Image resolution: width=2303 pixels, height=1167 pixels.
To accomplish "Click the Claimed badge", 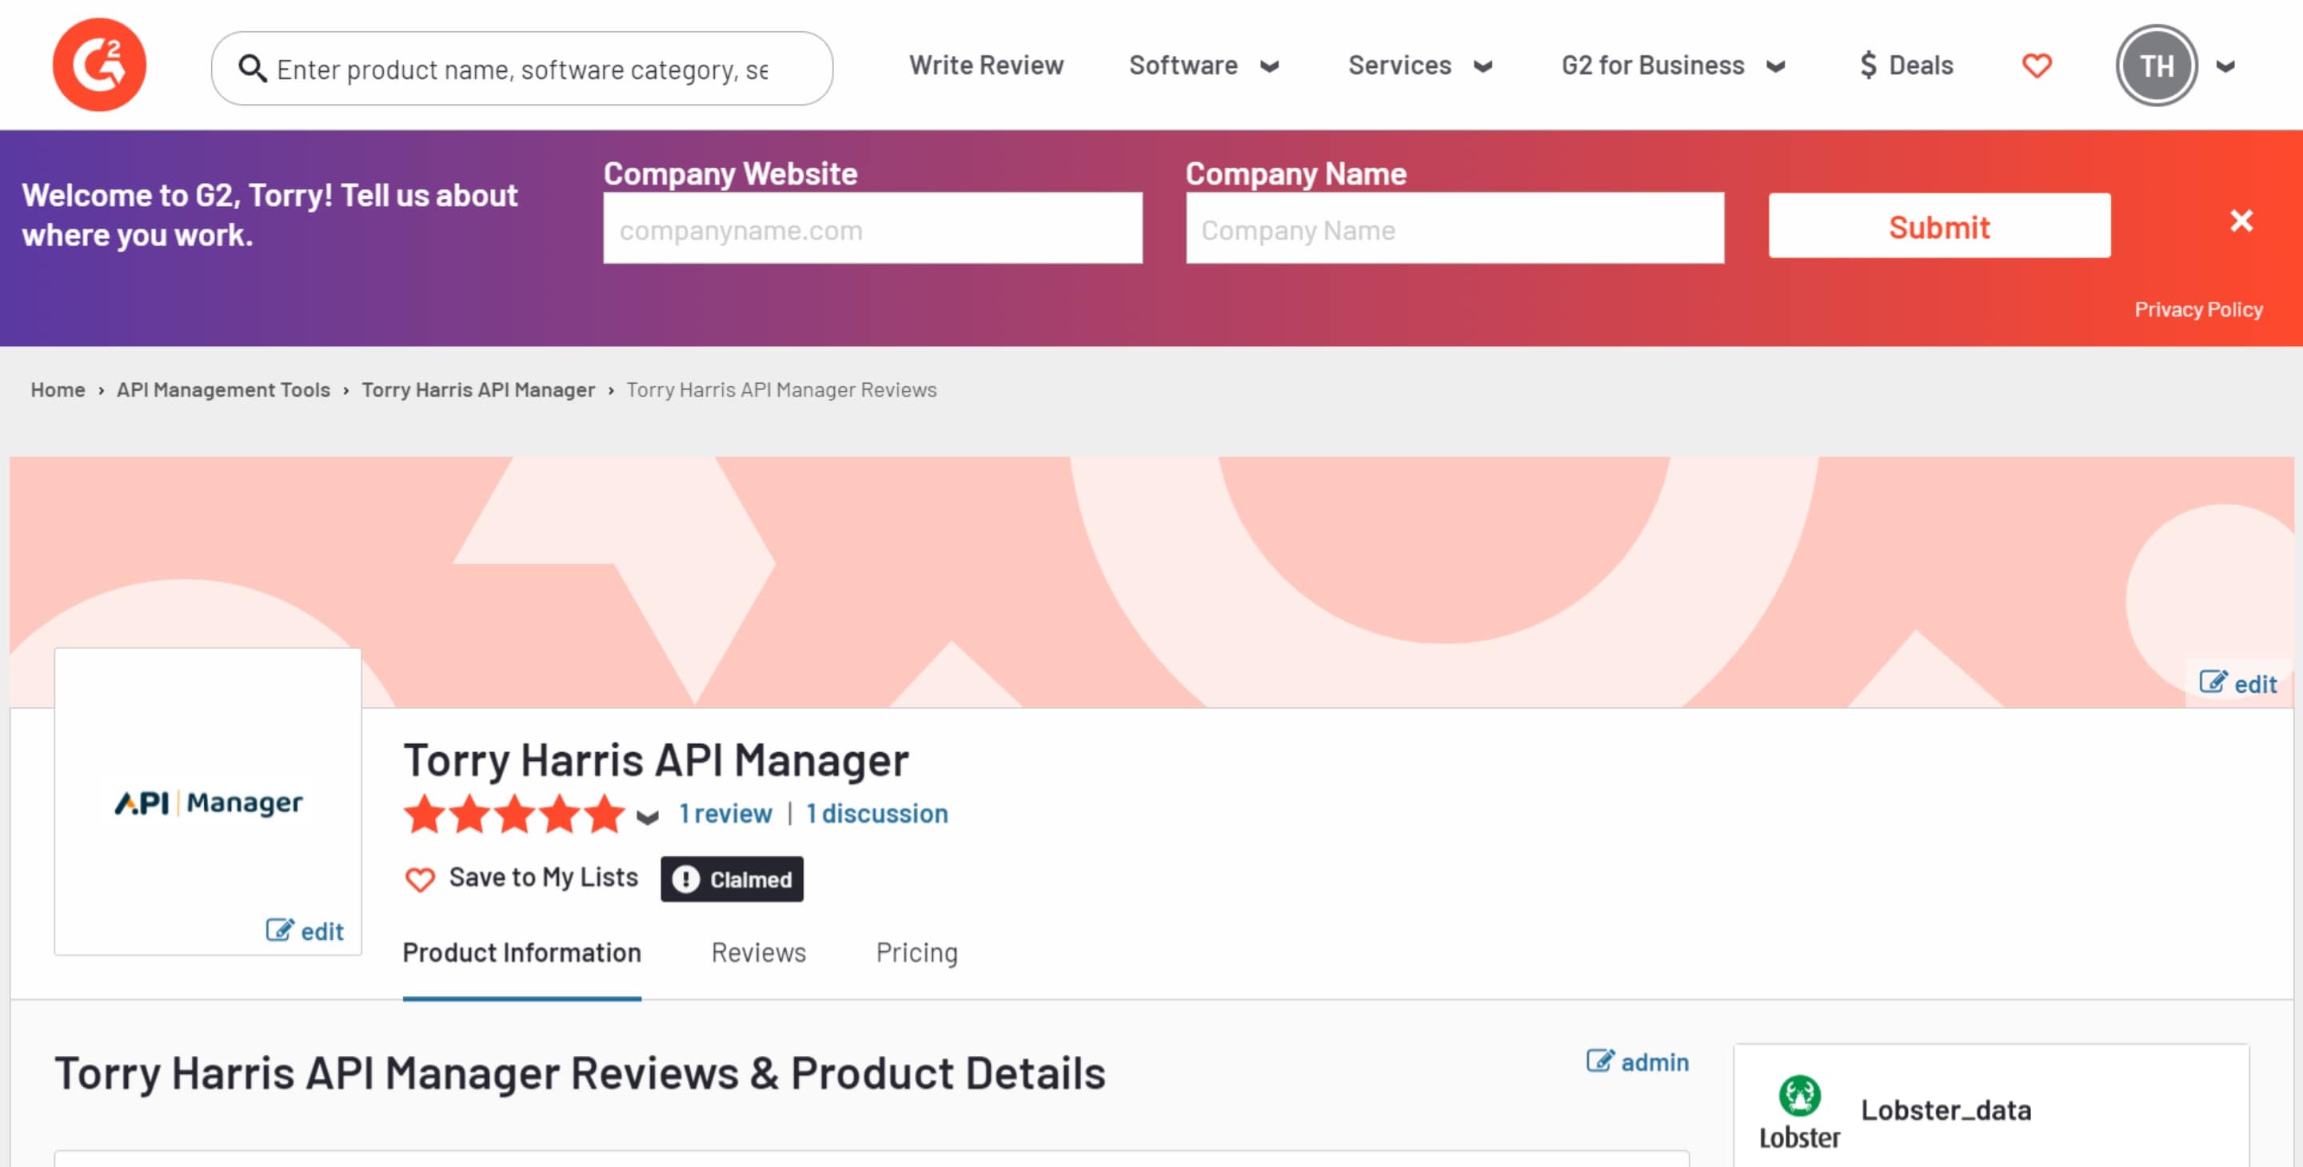I will coord(732,879).
